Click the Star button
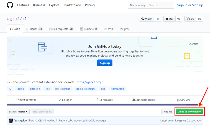 click(169, 19)
